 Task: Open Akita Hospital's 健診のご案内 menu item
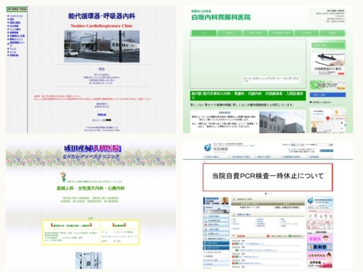coord(268,157)
